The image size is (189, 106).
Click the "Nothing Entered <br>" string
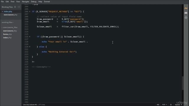pos(62,52)
